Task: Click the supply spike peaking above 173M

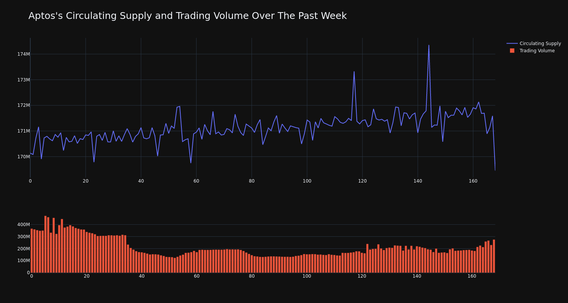Action: pyautogui.click(x=354, y=72)
